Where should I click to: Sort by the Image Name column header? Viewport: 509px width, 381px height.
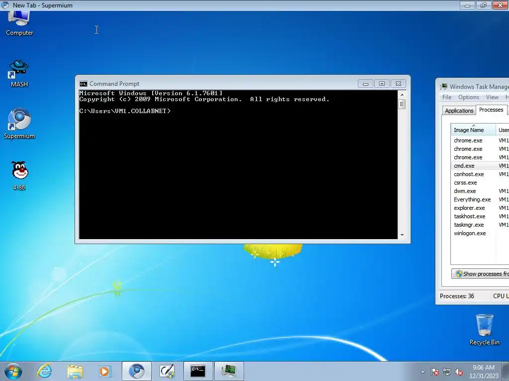(473, 129)
